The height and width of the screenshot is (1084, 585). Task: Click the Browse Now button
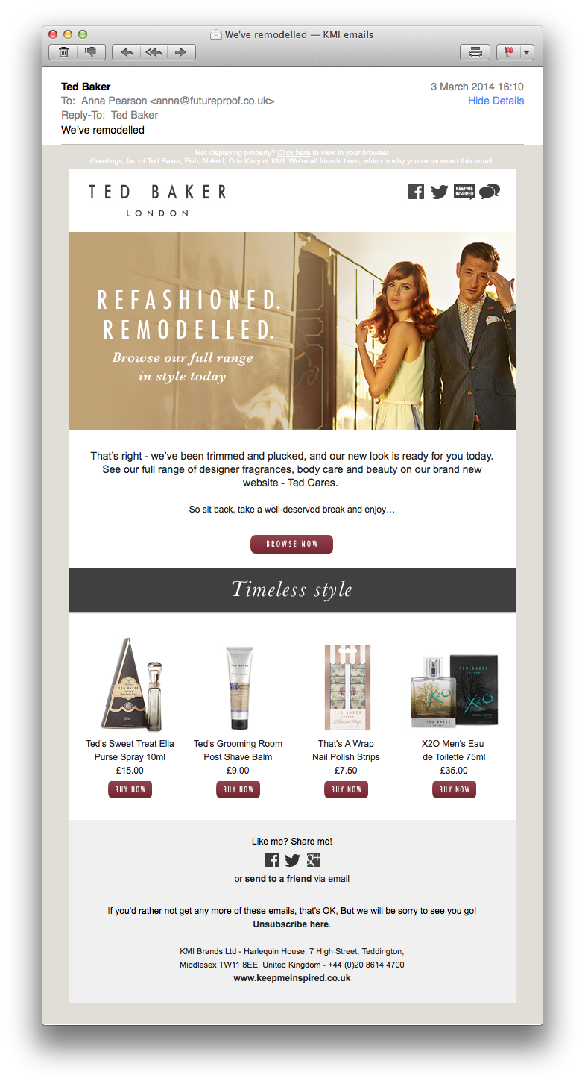tap(291, 544)
